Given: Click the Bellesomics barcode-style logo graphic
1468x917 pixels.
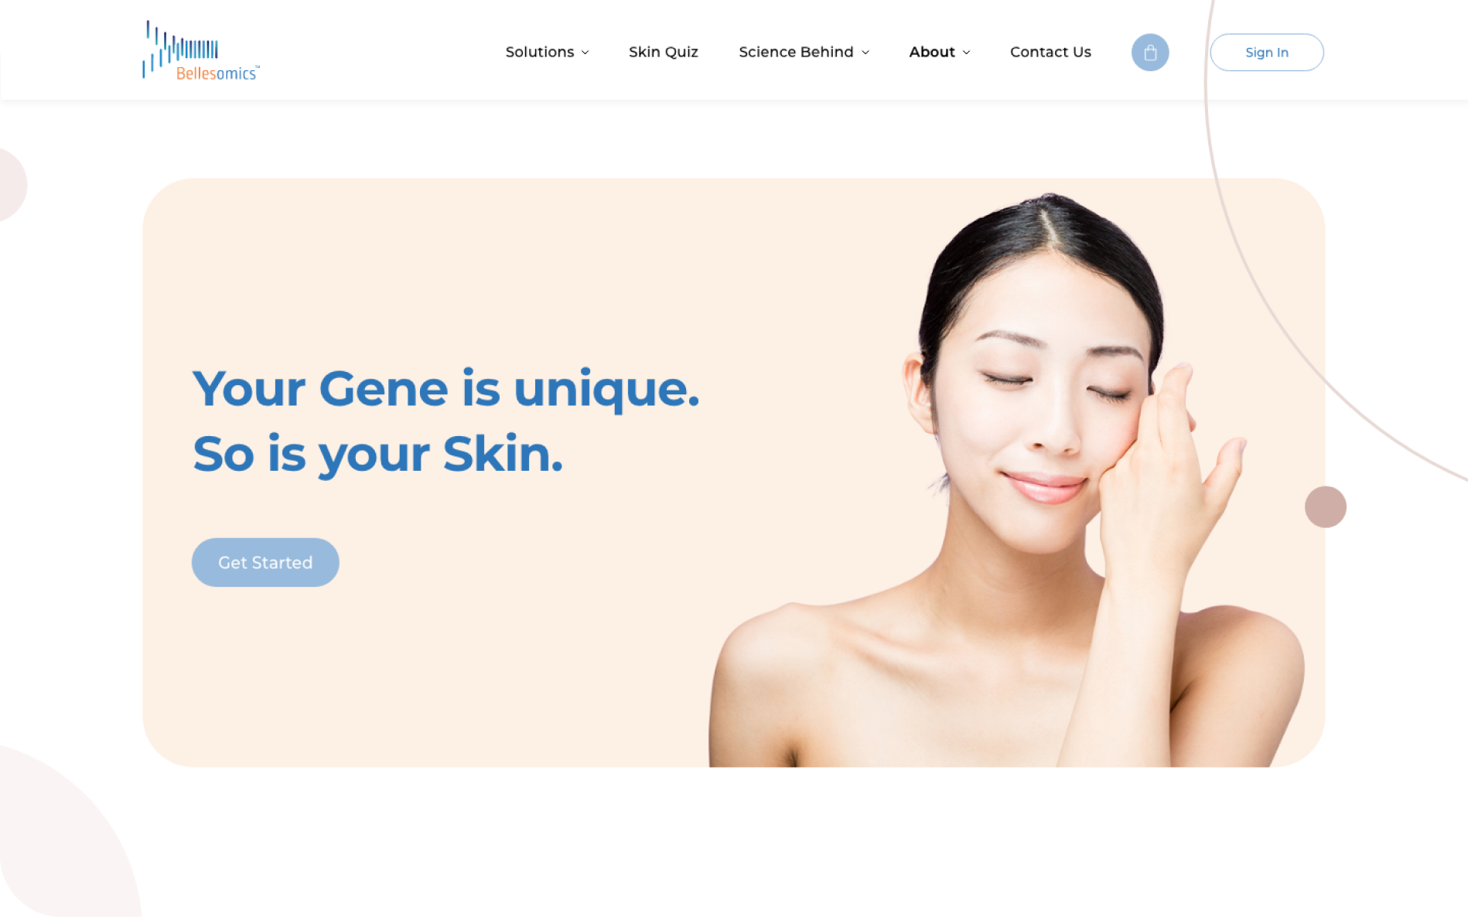Looking at the screenshot, I should [180, 49].
